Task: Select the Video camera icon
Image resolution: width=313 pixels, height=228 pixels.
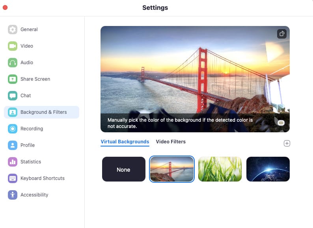Action: pos(13,46)
